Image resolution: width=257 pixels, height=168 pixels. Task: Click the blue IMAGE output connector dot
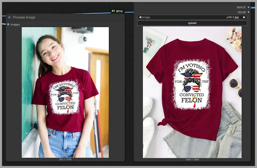coord(248,7)
